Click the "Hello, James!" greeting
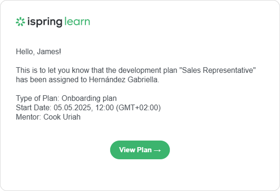Viewport: 280px width, 191px height. pos(38,50)
